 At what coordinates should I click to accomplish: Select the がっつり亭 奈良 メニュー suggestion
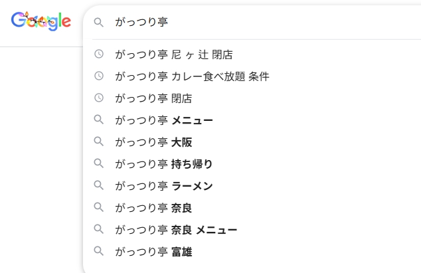coord(176,230)
